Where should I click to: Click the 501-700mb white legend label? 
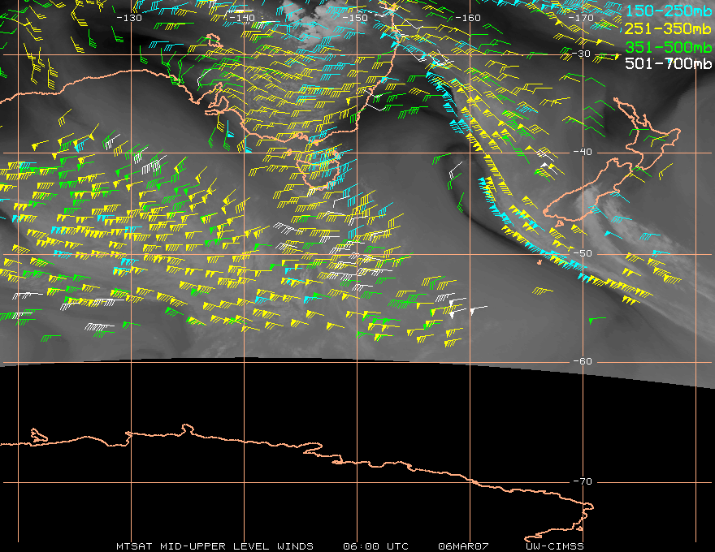point(669,63)
